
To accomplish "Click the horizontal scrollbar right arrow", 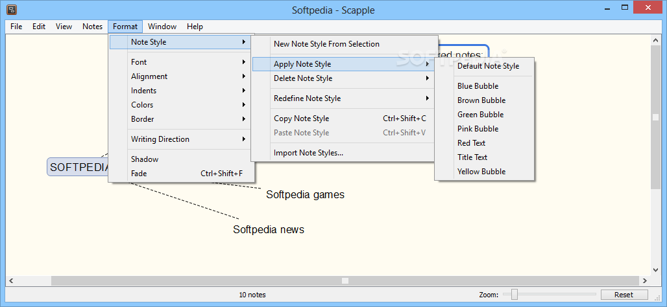I will coord(645,280).
